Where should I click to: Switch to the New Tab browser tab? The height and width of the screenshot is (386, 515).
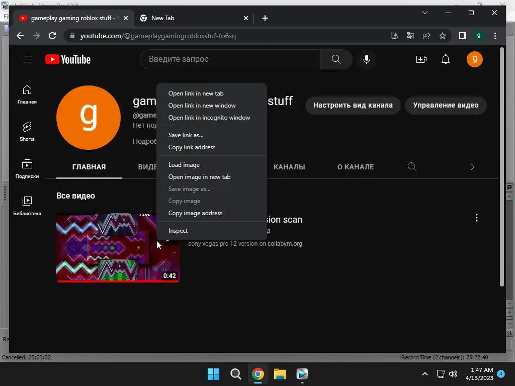[x=193, y=18]
